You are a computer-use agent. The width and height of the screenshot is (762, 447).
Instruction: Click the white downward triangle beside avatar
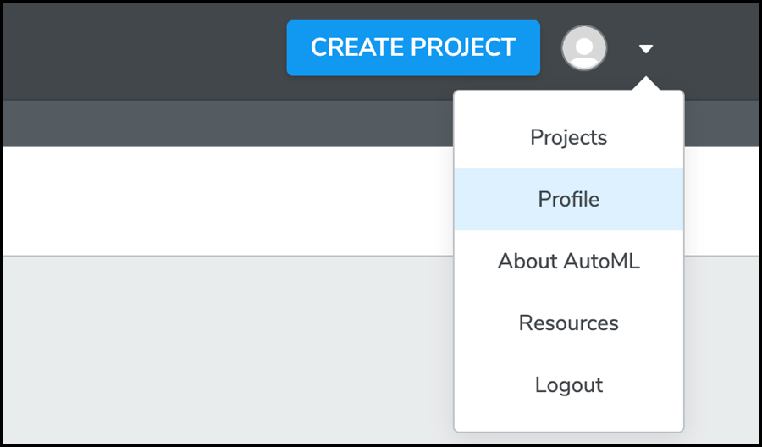point(646,48)
